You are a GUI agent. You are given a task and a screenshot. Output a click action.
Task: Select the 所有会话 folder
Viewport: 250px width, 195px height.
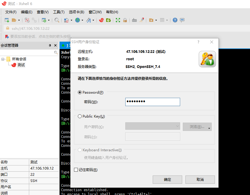click(19, 59)
